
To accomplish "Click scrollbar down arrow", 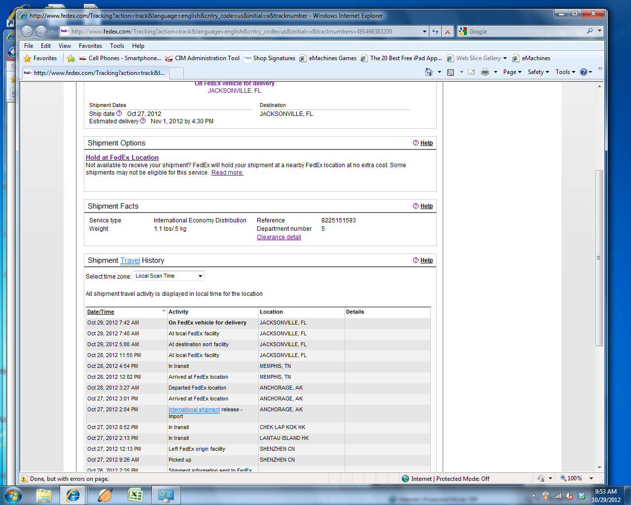I will click(599, 467).
